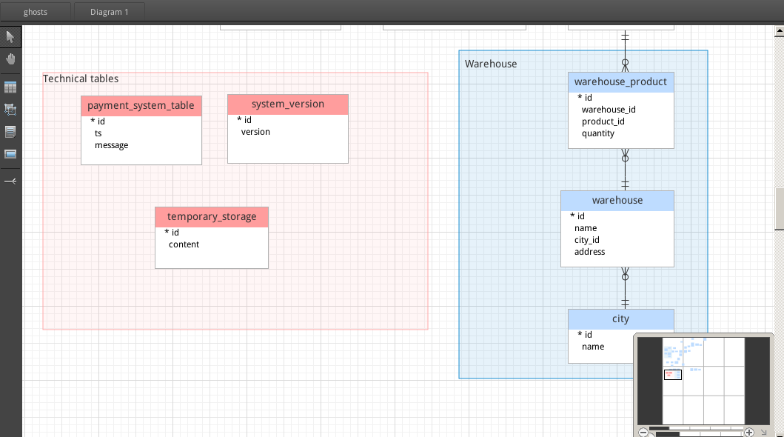Choose the blue rectangle view tool
The height and width of the screenshot is (437, 784).
coord(10,154)
